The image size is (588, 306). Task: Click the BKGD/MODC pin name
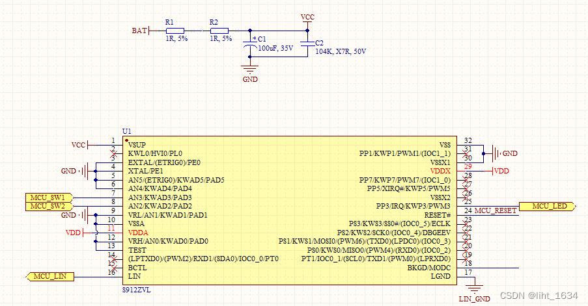coord(429,268)
